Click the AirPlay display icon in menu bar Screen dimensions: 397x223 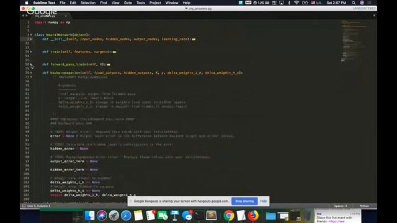(x=282, y=2)
